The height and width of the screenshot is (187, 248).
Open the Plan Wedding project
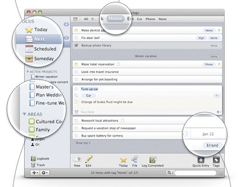pos(46,95)
